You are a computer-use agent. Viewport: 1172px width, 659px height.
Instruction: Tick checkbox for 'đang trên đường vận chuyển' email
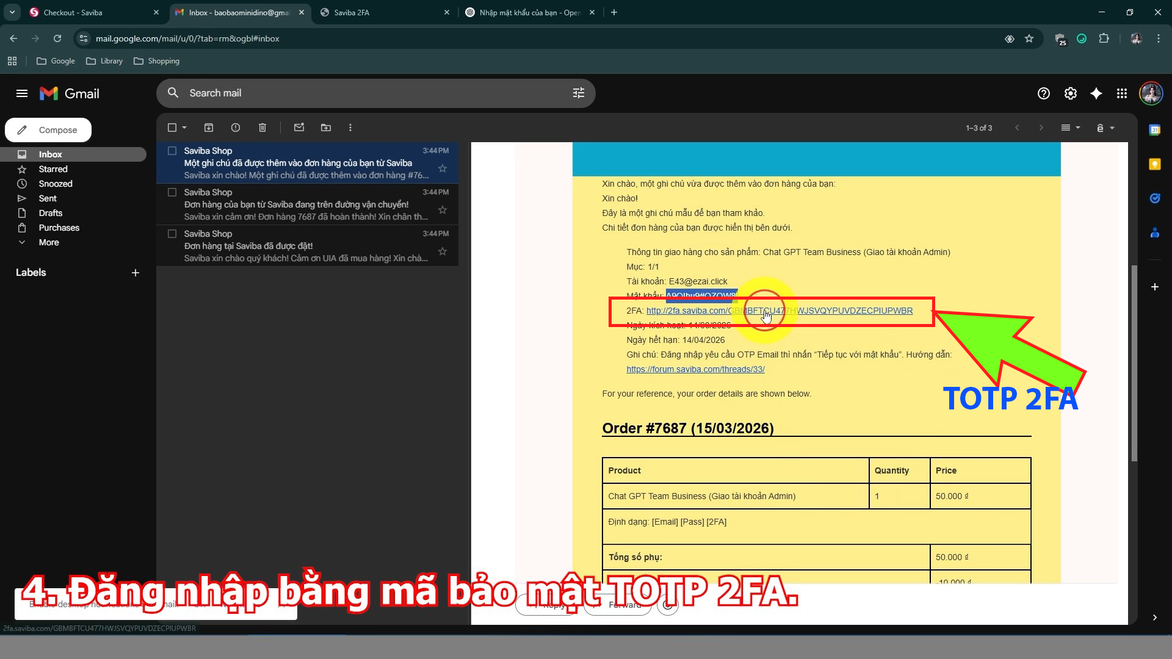point(172,192)
